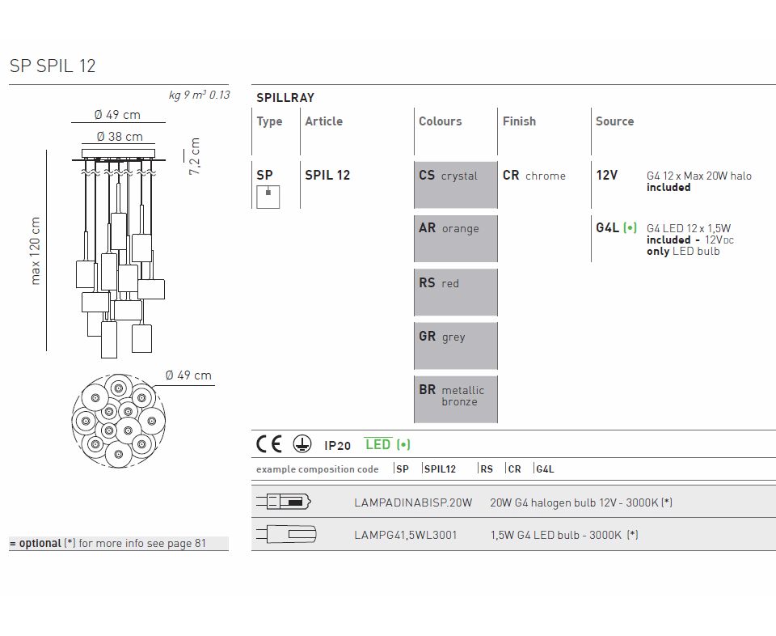Click the earth ground protection symbol

[302, 444]
